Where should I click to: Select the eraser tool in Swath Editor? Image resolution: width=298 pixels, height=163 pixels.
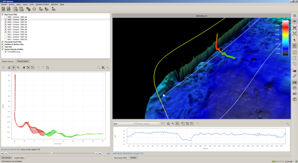pos(24,67)
